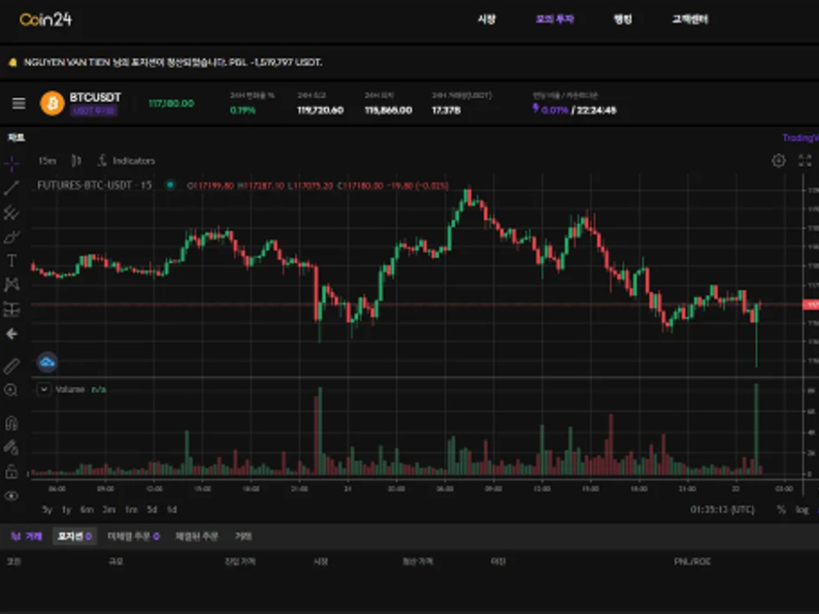Viewport: 819px width, 614px height.
Task: Enable magnet mode snapping
Action: [11, 422]
